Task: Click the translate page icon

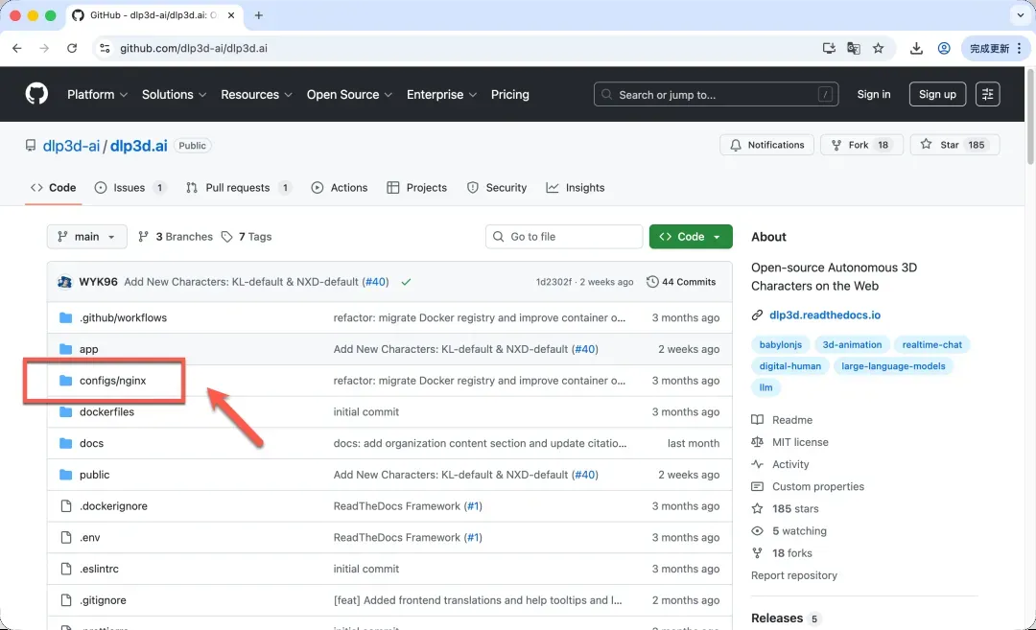Action: click(853, 48)
